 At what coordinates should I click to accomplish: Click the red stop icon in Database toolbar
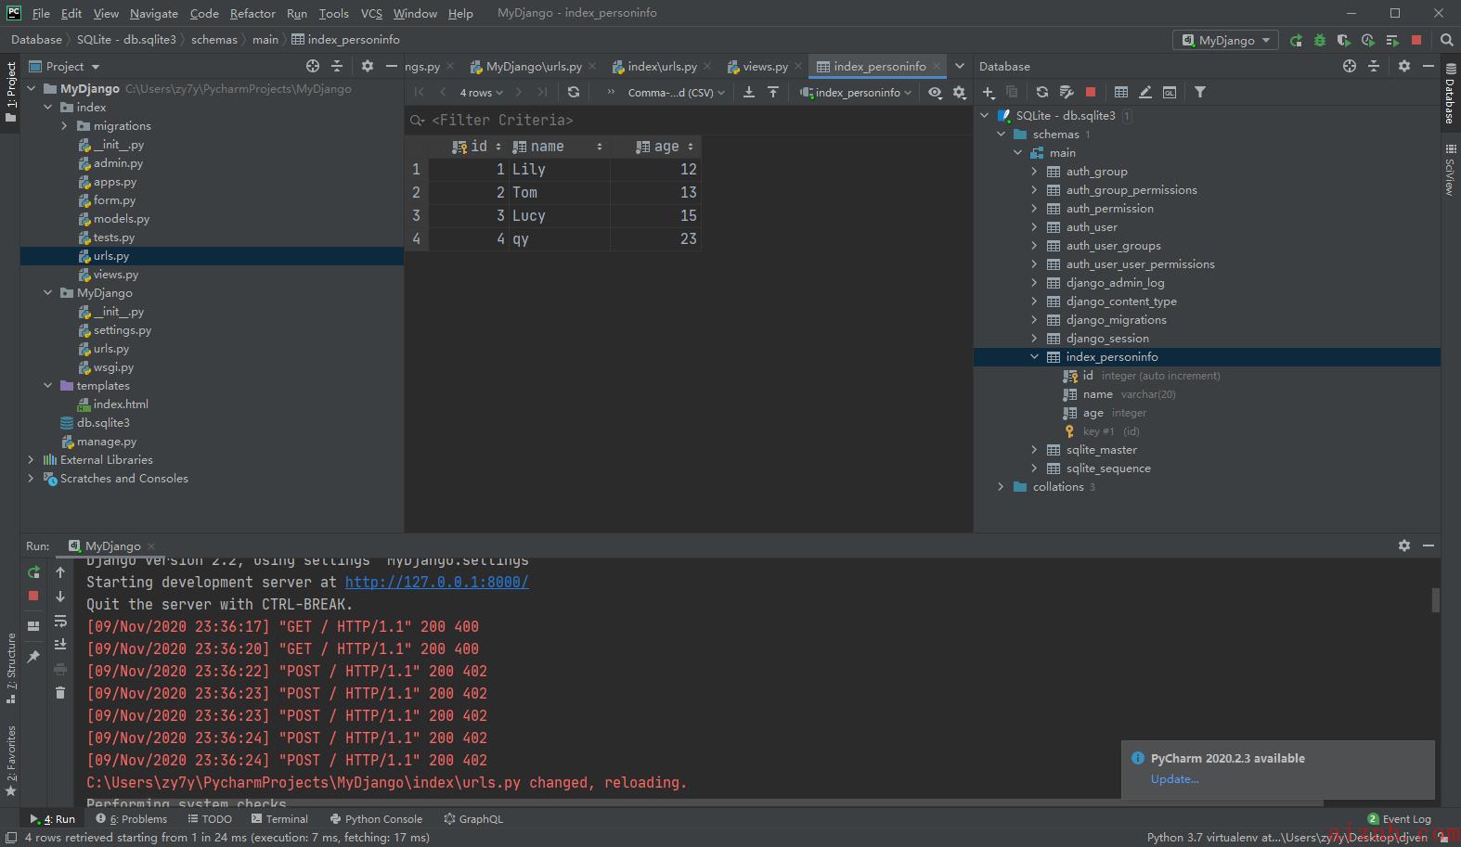(x=1091, y=92)
